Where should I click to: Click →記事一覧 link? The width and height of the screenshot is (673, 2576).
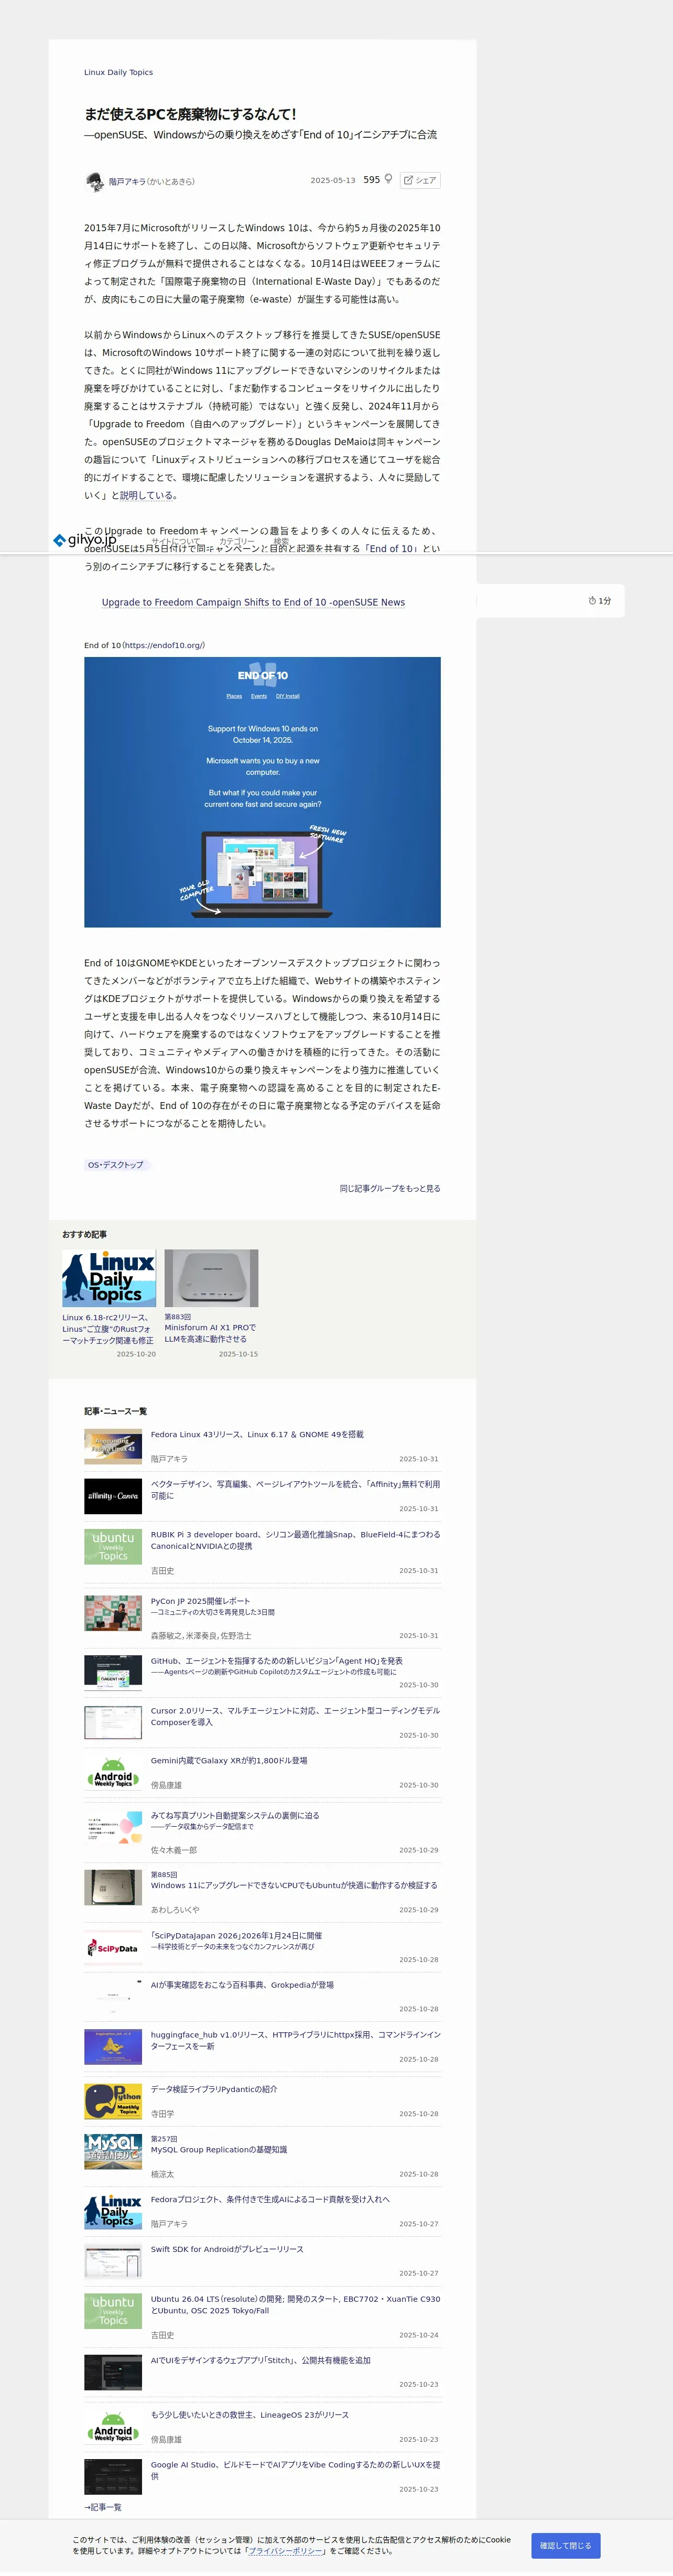103,2507
